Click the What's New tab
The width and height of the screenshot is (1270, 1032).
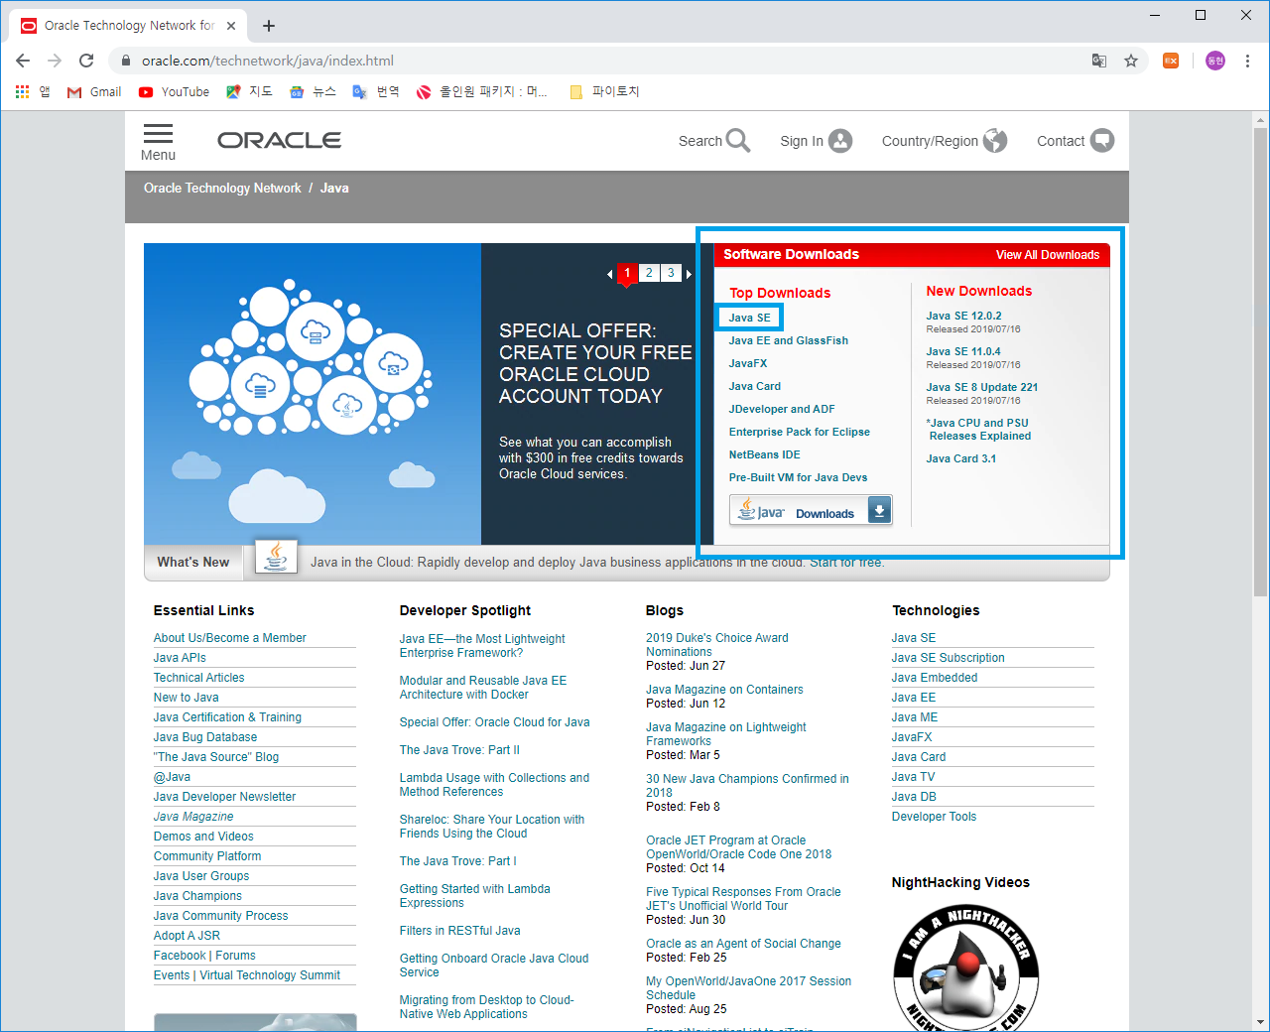pyautogui.click(x=193, y=562)
